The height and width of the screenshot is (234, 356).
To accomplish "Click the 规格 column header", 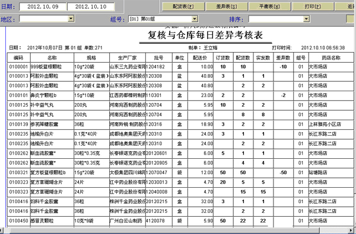I will click(91, 57).
